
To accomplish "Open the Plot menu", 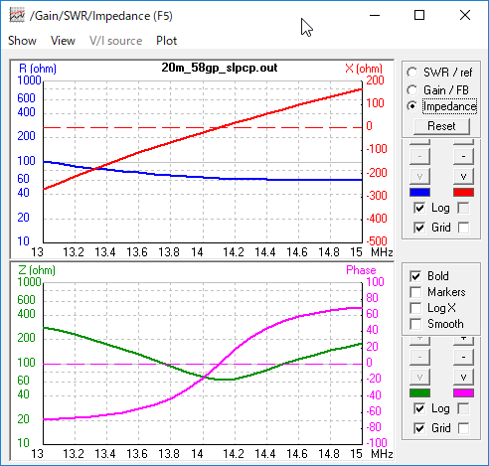I will coord(166,41).
